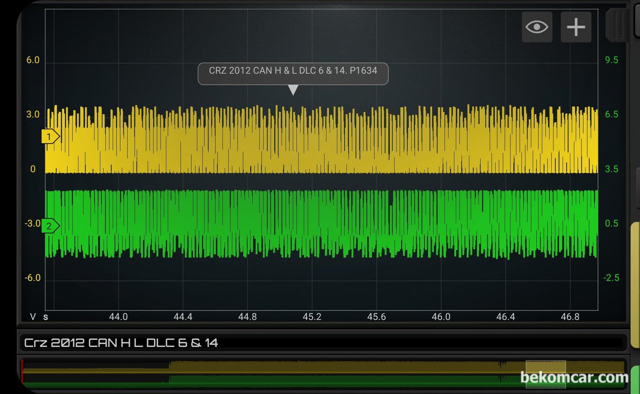Select the yellow channel 1 marker
Viewport: 640px width, 394px height.
click(50, 136)
